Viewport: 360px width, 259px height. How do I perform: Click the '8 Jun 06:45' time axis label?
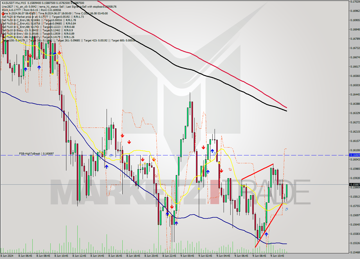(25, 256)
